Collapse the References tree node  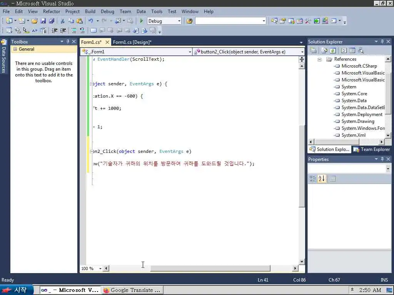[x=320, y=60]
